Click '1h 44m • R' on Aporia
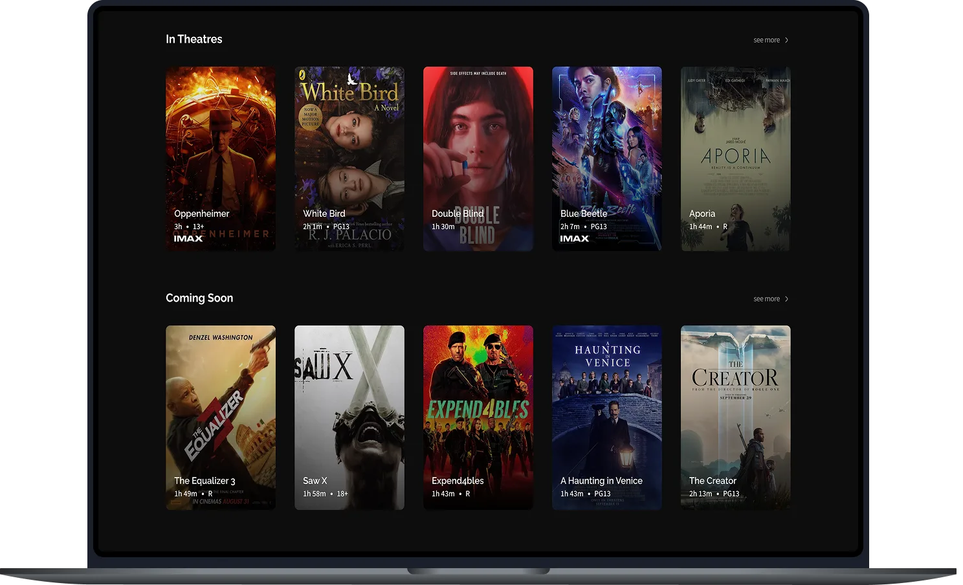This screenshot has width=963, height=585. point(708,226)
